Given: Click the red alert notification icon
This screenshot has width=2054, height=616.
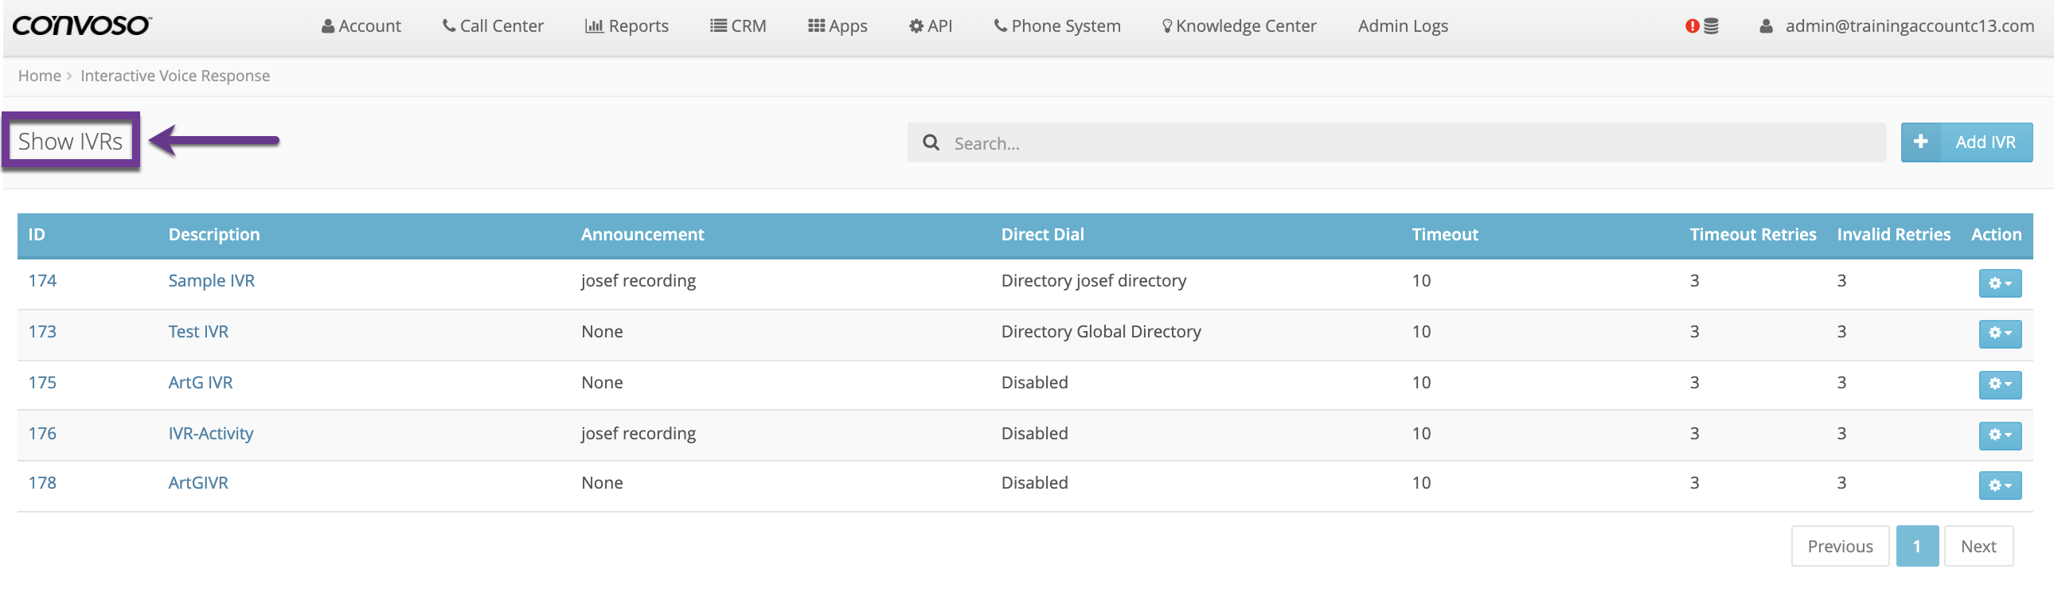Looking at the screenshot, I should coord(1691,26).
